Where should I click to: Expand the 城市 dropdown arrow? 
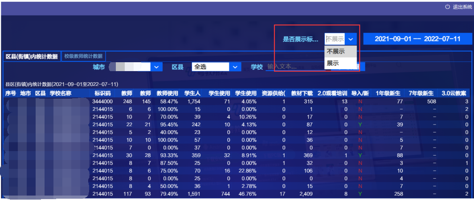(156, 67)
